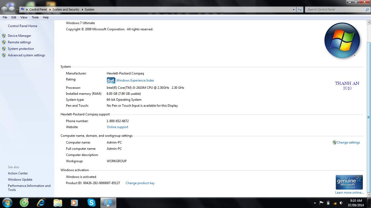Open Advanced system settings
Viewport: 371px width, 208px height.
26,55
